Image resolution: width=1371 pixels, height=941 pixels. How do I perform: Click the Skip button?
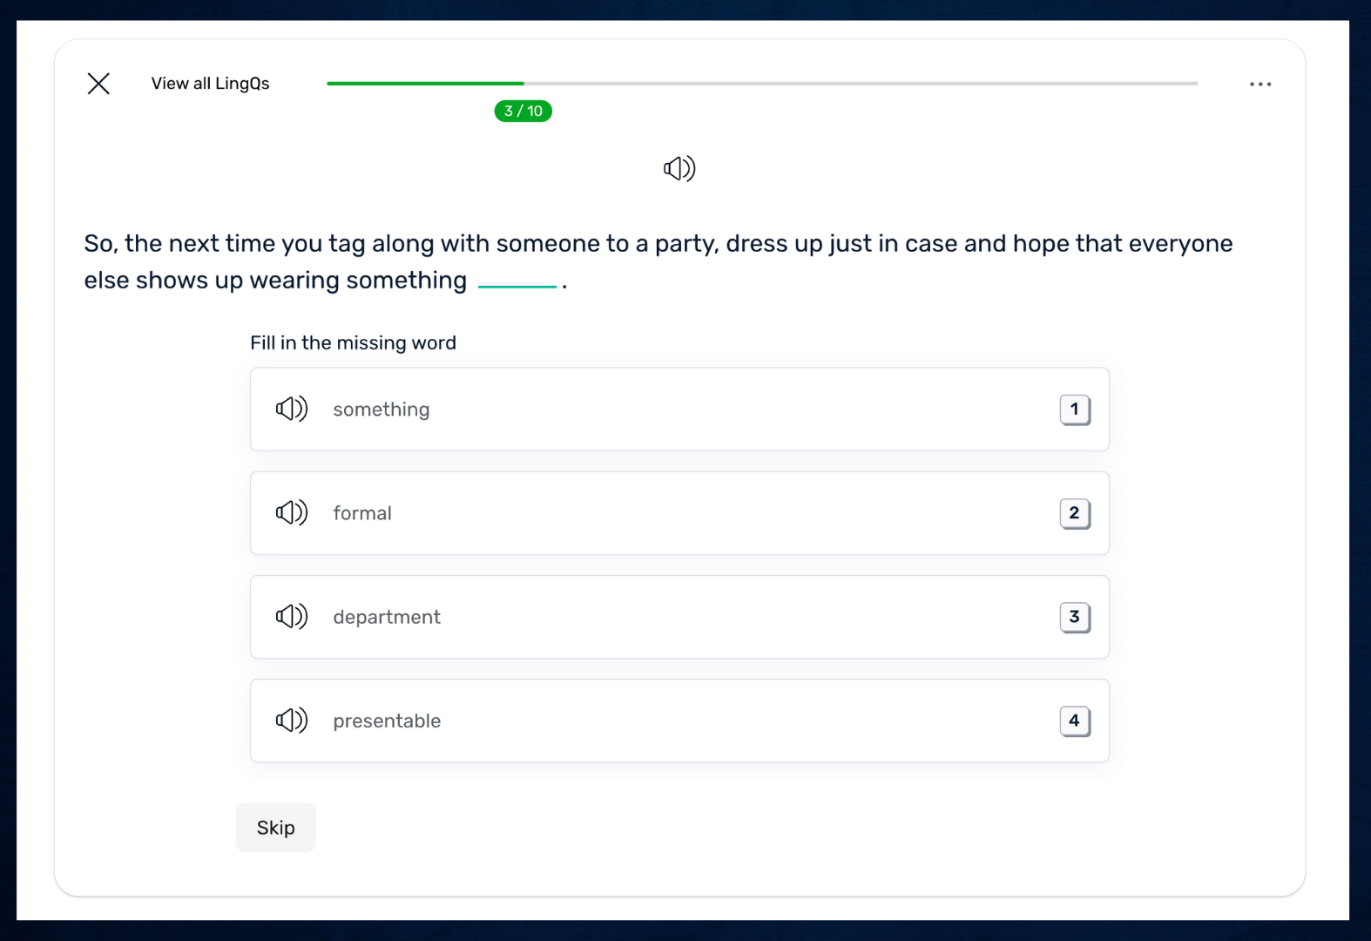point(275,828)
